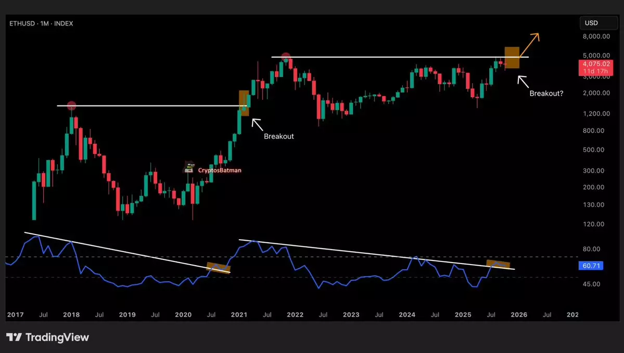The height and width of the screenshot is (353, 624).
Task: Click the 2018 label on the time axis
Action: (71, 315)
